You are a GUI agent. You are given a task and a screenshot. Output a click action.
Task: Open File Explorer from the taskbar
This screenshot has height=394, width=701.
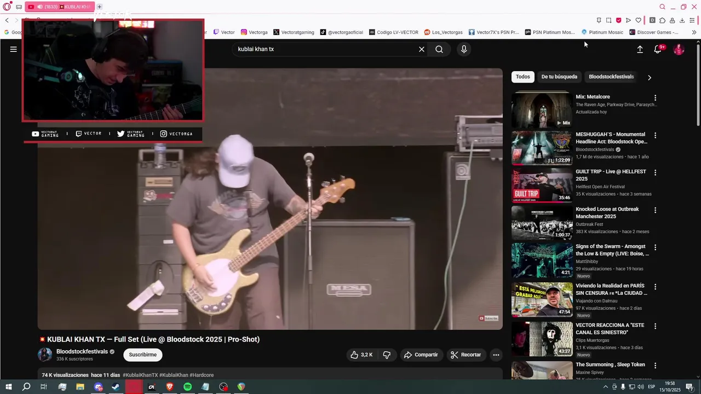[x=80, y=387]
